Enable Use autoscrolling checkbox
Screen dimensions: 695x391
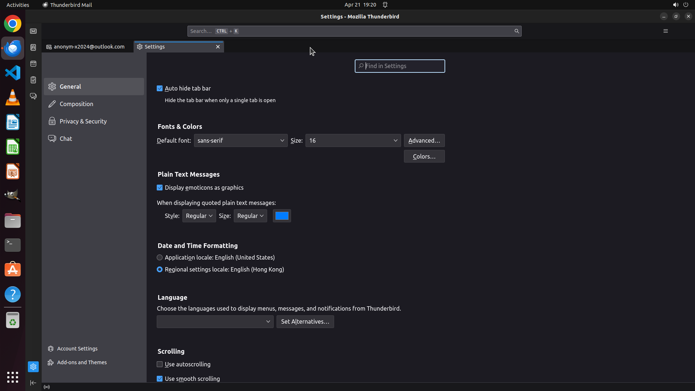[160, 364]
